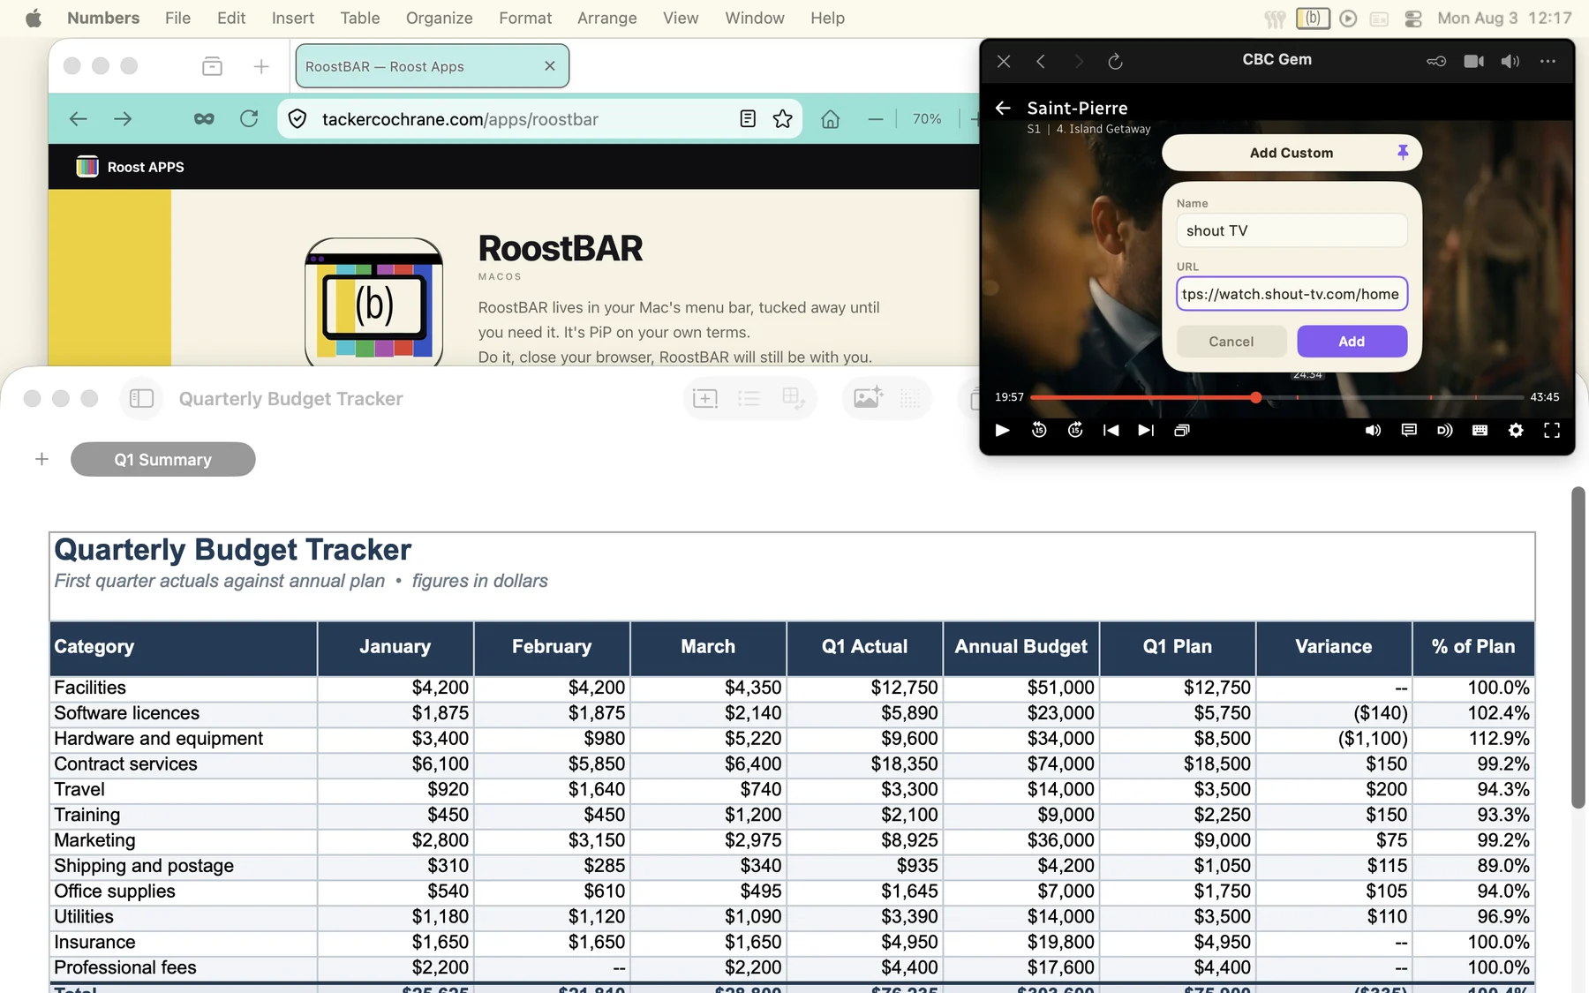
Task: Go back in the browser window
Action: coord(78,118)
